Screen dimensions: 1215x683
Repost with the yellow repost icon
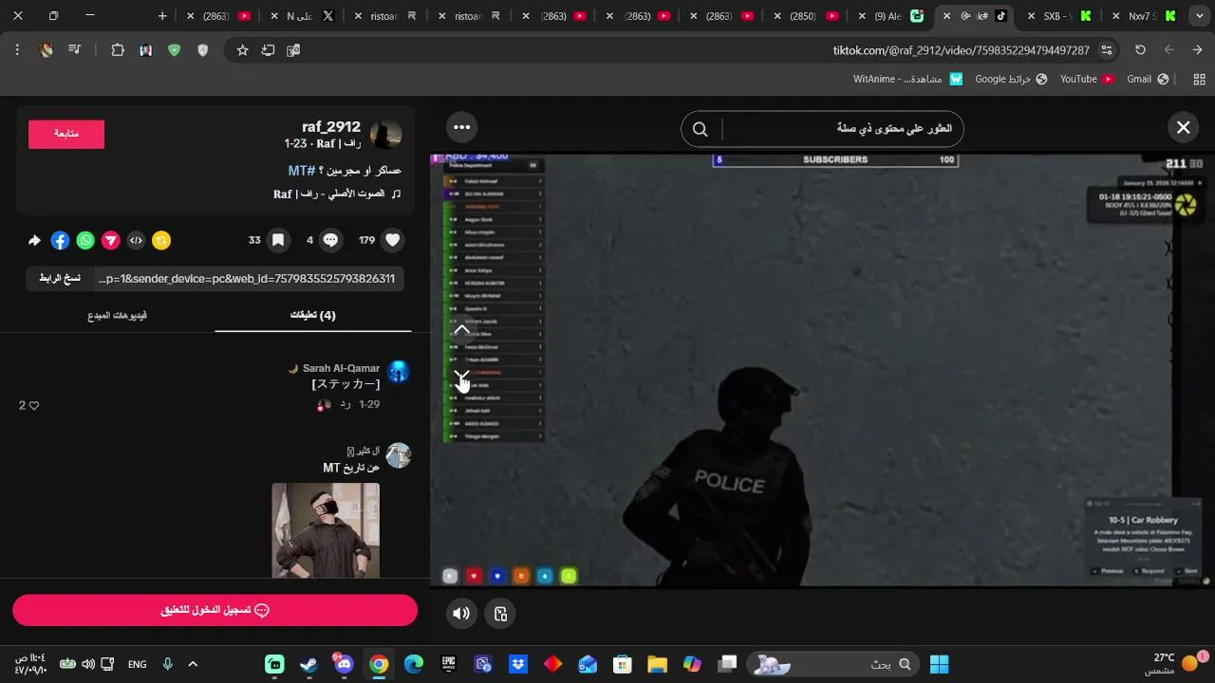pos(161,240)
